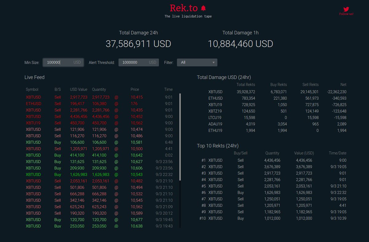Click the bell notification icon next to Rek.to
369x242 pixels.
click(203, 8)
